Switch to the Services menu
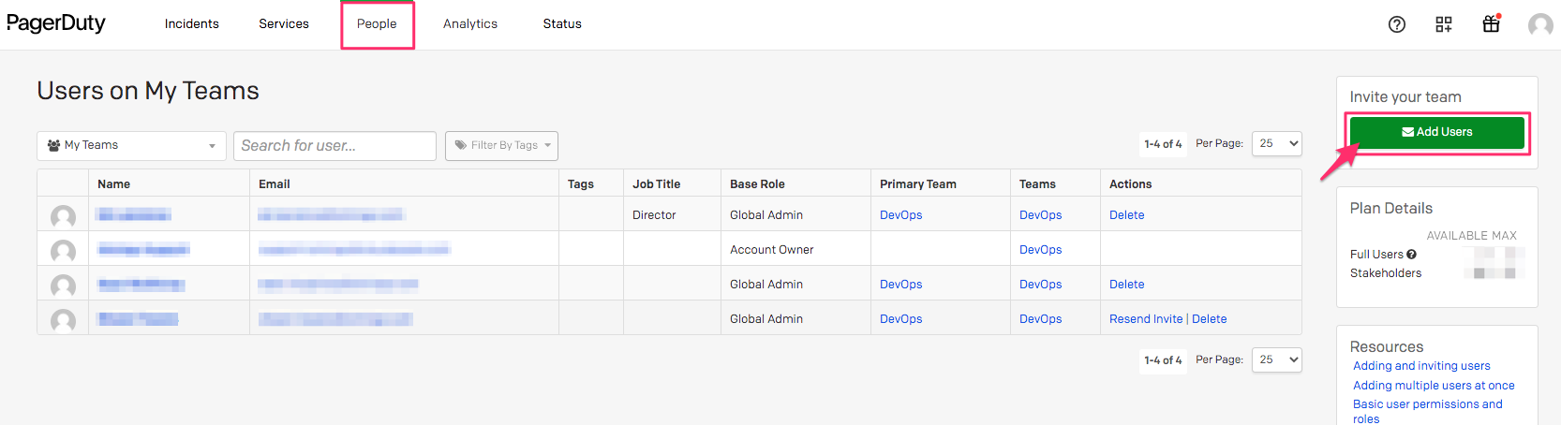 (x=284, y=24)
